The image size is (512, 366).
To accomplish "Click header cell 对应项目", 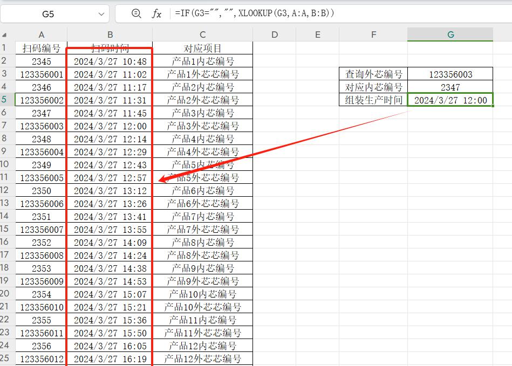I will [202, 49].
